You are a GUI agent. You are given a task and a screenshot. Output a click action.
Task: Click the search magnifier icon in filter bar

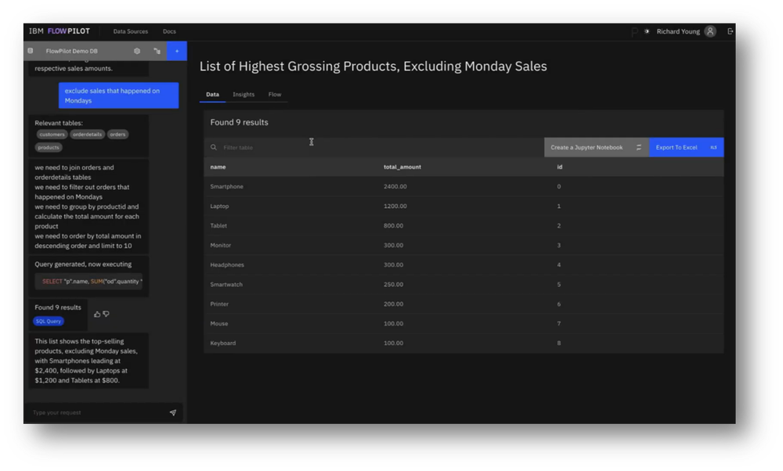(x=214, y=147)
